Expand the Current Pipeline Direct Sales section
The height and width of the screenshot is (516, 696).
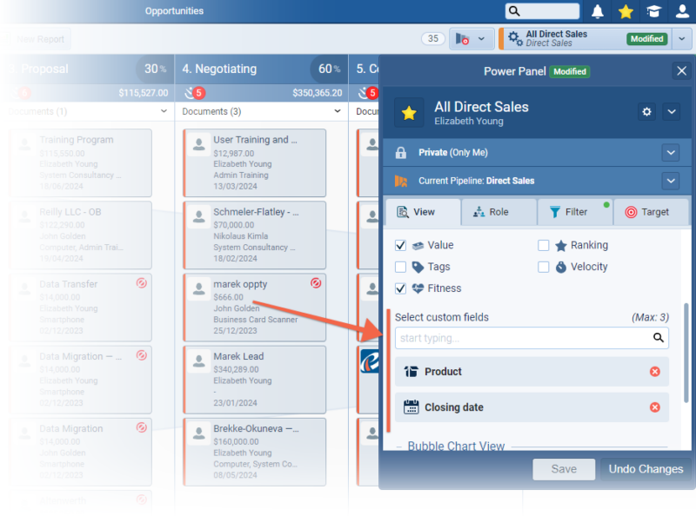[670, 181]
